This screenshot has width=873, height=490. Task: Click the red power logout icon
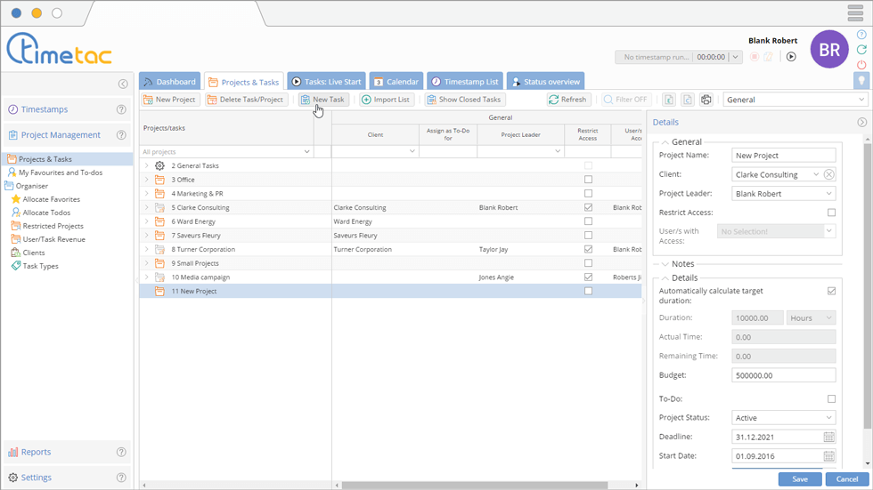(861, 64)
